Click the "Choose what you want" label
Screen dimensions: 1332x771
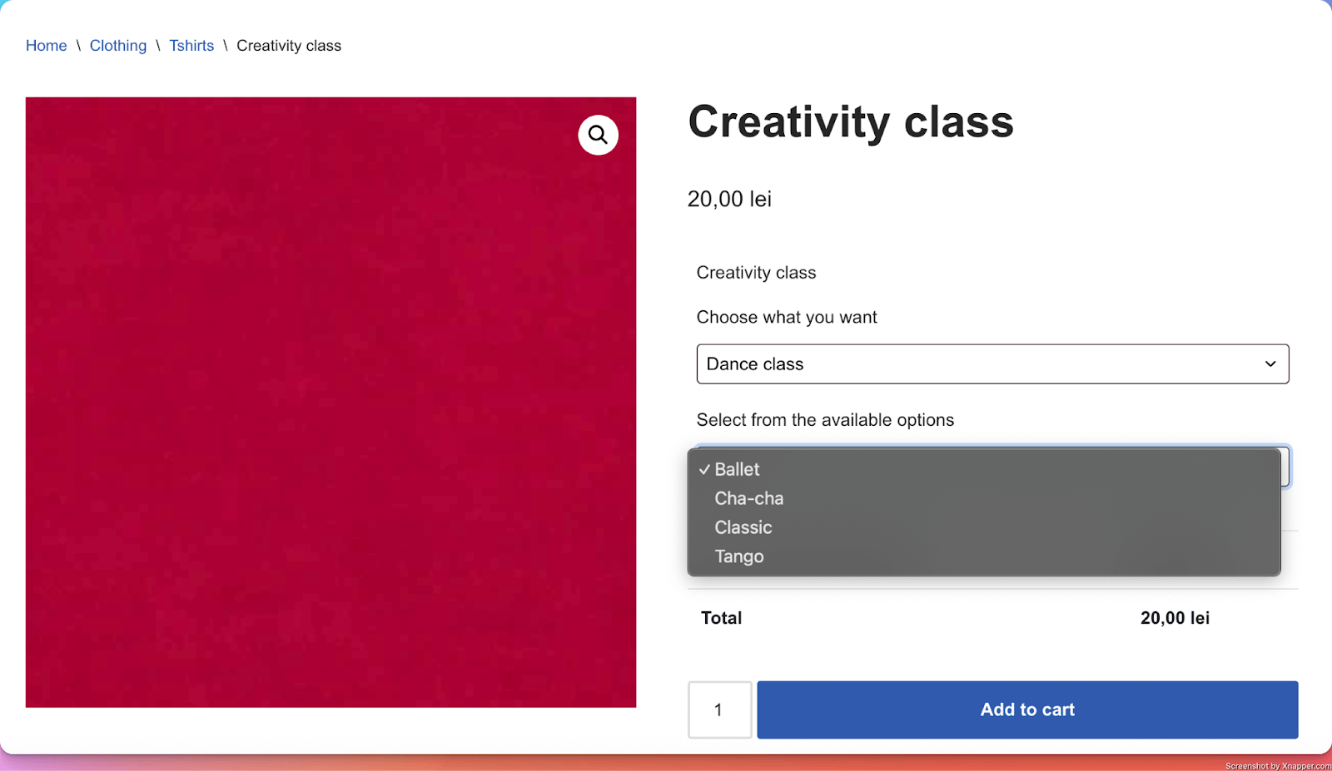click(787, 317)
